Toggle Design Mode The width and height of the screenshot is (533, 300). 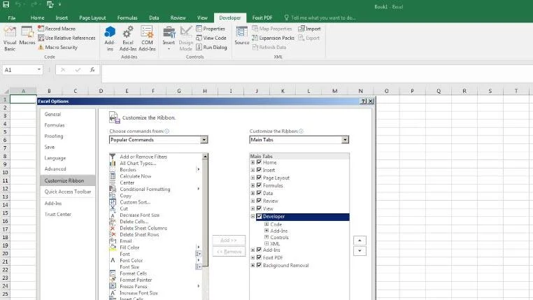185,39
